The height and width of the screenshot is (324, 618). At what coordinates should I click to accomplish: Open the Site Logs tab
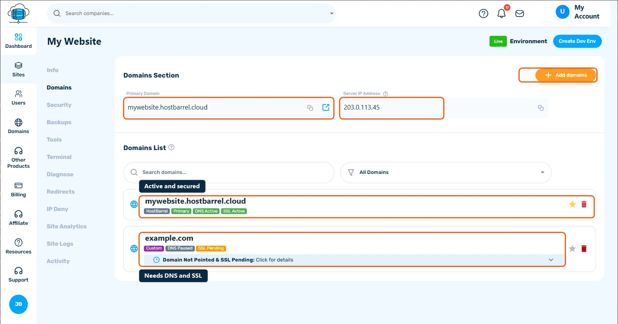(60, 244)
